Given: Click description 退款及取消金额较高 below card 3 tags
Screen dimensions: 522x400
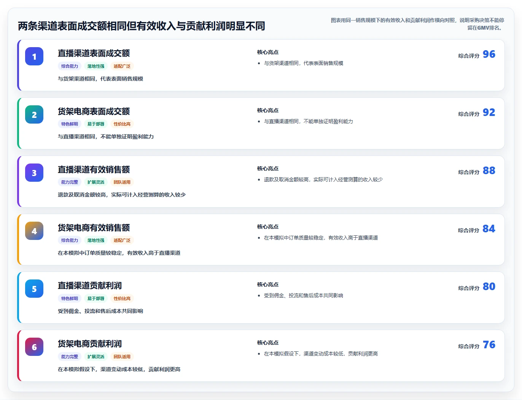Looking at the screenshot, I should tap(122, 195).
